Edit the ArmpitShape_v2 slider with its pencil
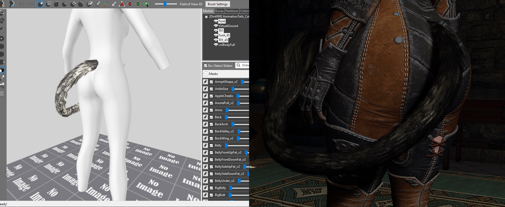The height and width of the screenshot is (207, 505). pyautogui.click(x=205, y=82)
